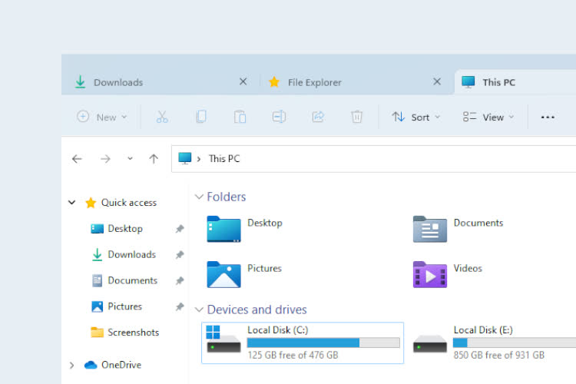Open the View dropdown menu
Screen dimensions: 576x384
pos(488,118)
